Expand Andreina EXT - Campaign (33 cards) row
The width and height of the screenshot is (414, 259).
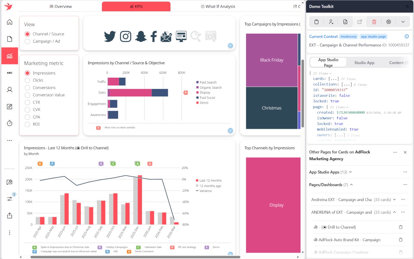click(394, 200)
